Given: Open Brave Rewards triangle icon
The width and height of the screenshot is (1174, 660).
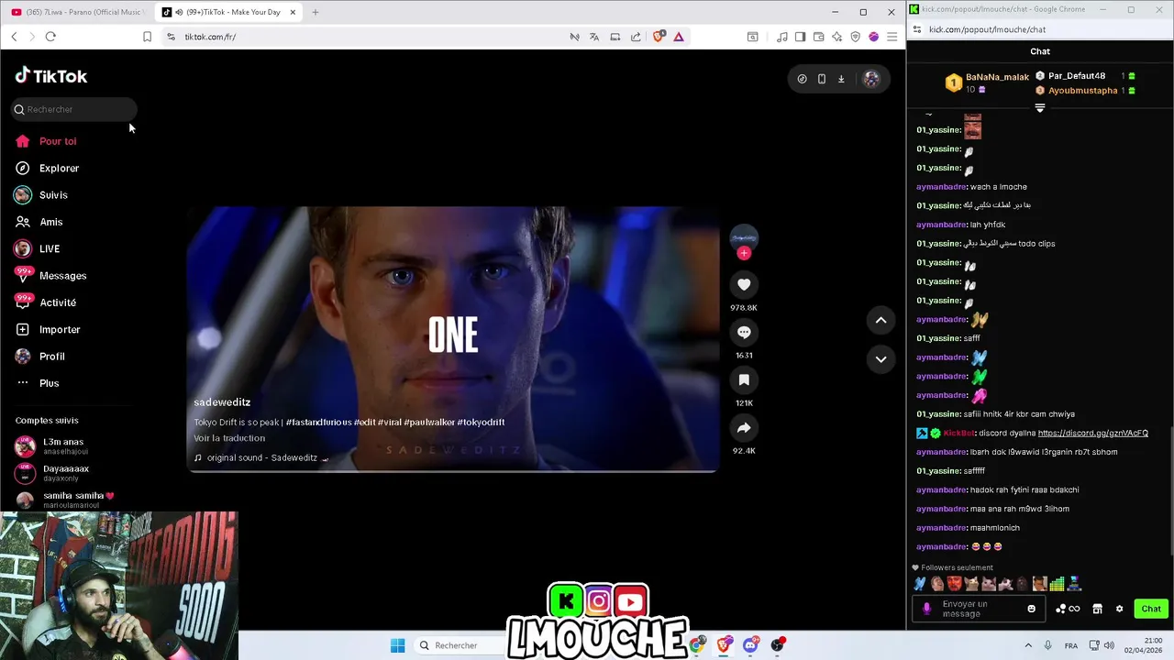Looking at the screenshot, I should tap(679, 37).
